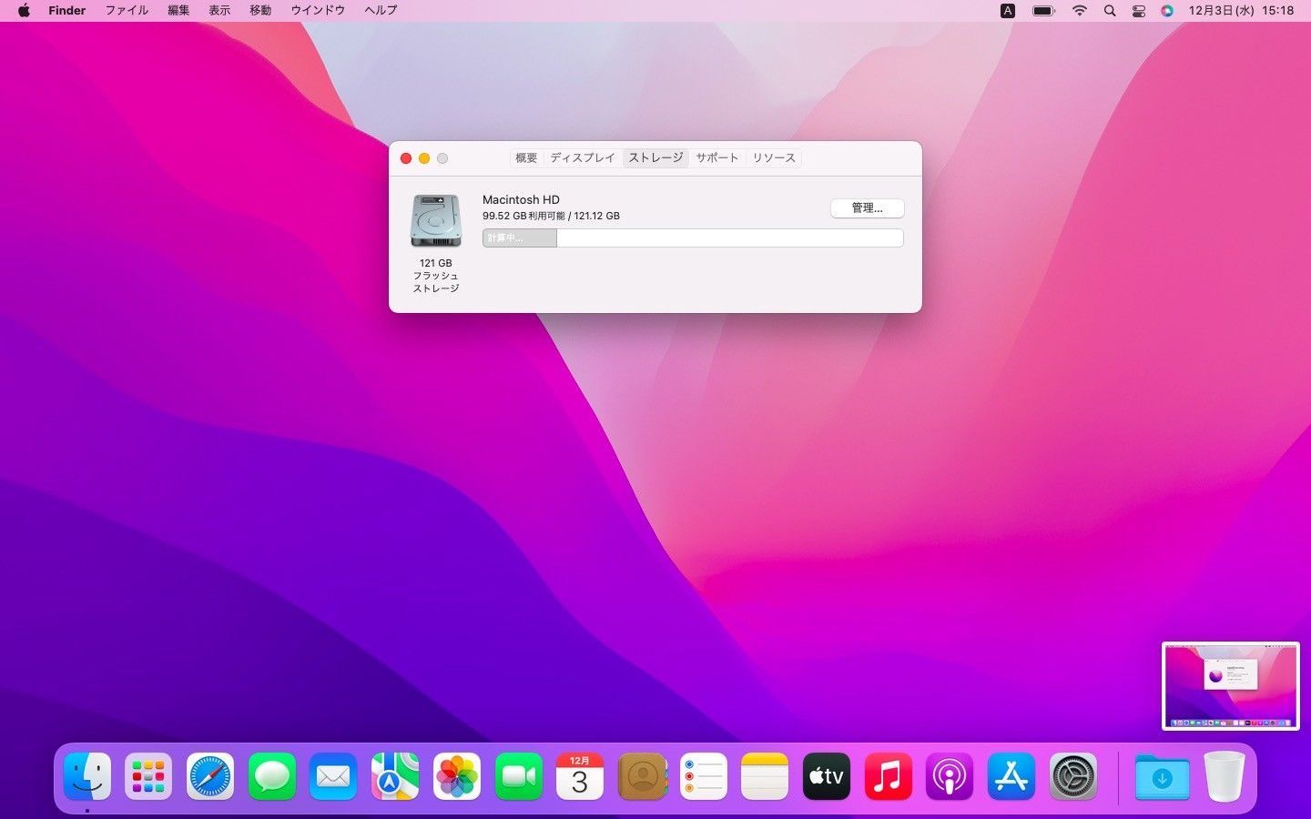Viewport: 1311px width, 819px height.
Task: Open Photos from the Dock
Action: point(456,775)
